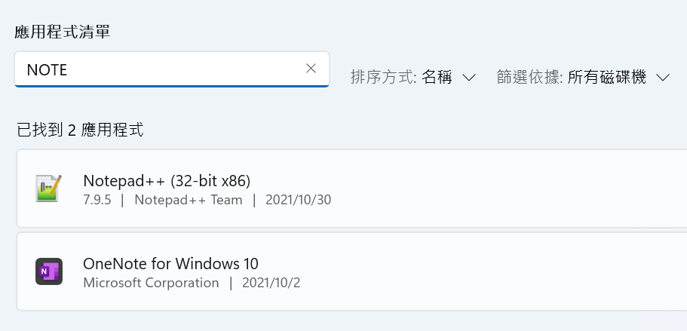Click the chevron next to 名稱
The width and height of the screenshot is (687, 331).
coord(469,78)
